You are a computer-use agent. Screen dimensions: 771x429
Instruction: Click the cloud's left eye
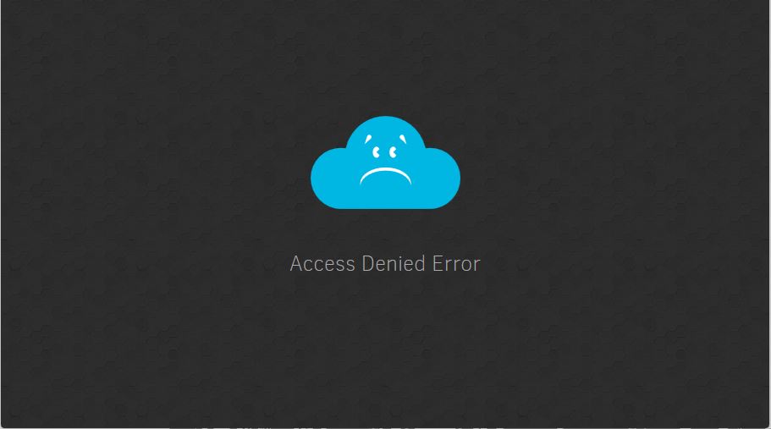[x=377, y=152]
